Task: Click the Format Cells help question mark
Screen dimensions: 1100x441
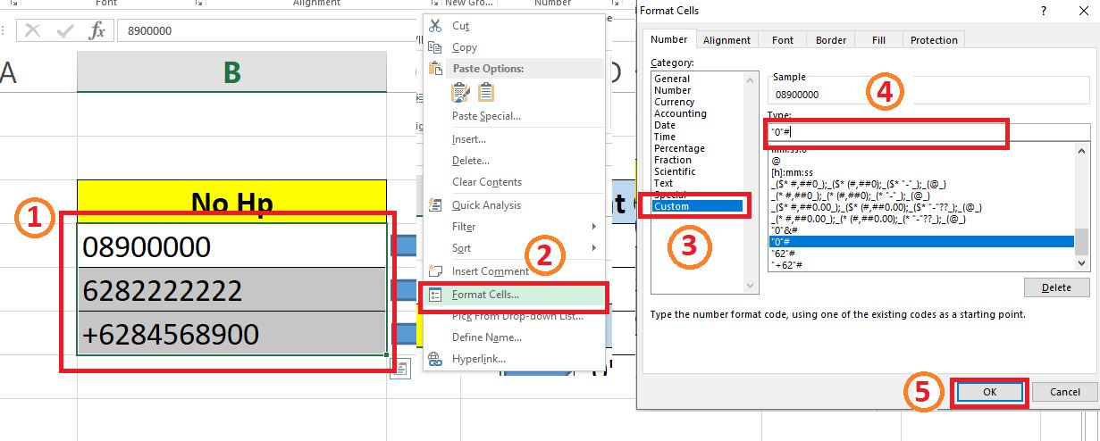Action: point(1043,11)
